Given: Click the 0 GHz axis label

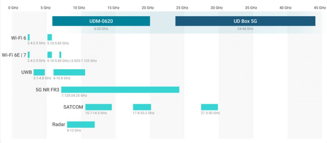Looking at the screenshot, I should point(13,7).
